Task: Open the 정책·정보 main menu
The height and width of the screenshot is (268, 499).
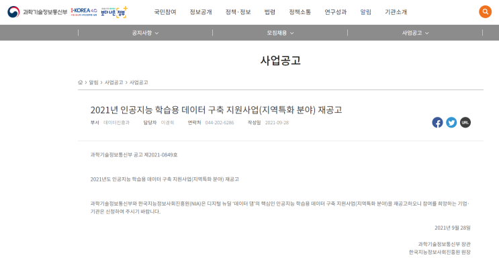Action: point(238,12)
